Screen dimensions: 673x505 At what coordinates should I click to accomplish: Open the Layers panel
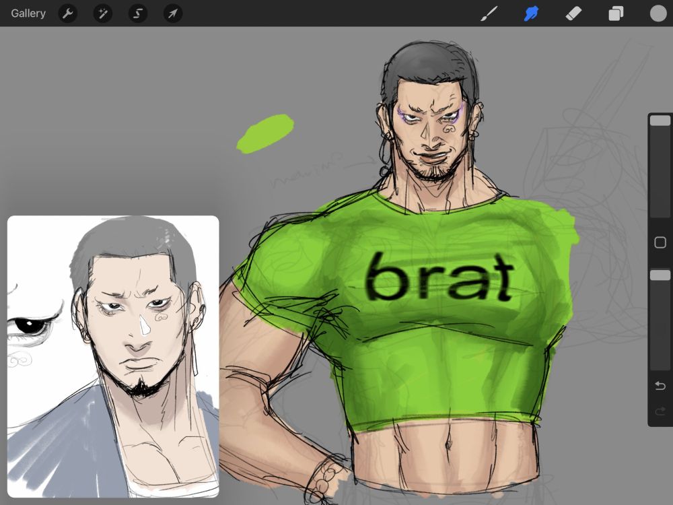[616, 13]
